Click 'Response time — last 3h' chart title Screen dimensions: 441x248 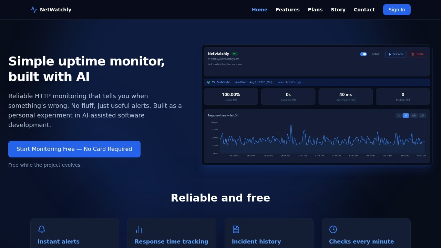pos(223,115)
